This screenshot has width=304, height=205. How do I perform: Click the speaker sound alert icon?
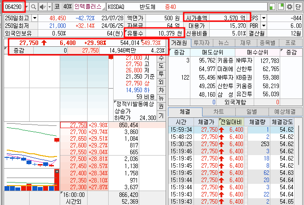pos(43,7)
